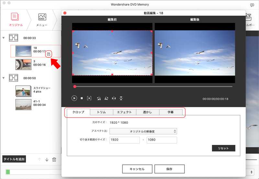Open the メニュー step icon

(42, 17)
